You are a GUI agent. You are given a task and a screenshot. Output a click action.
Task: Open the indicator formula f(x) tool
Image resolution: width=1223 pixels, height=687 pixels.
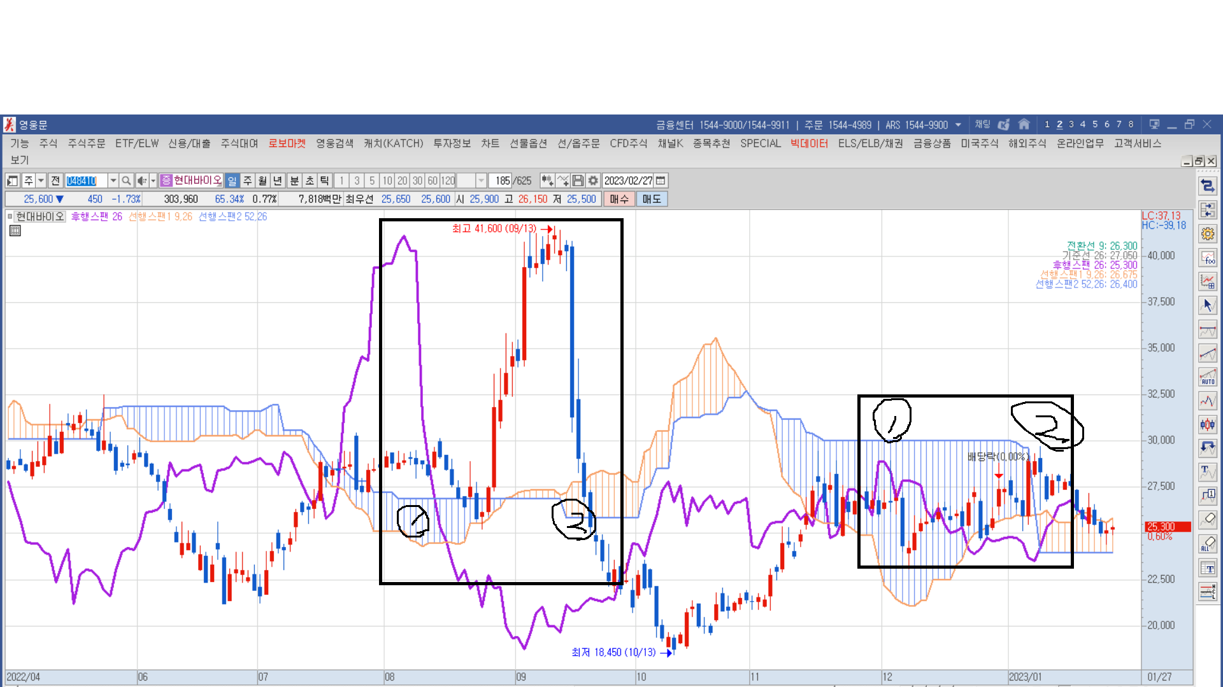click(1208, 258)
